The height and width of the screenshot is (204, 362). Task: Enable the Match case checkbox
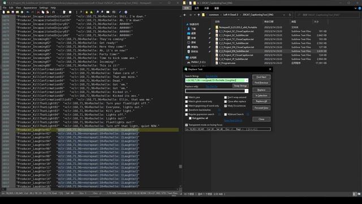[x=187, y=97]
